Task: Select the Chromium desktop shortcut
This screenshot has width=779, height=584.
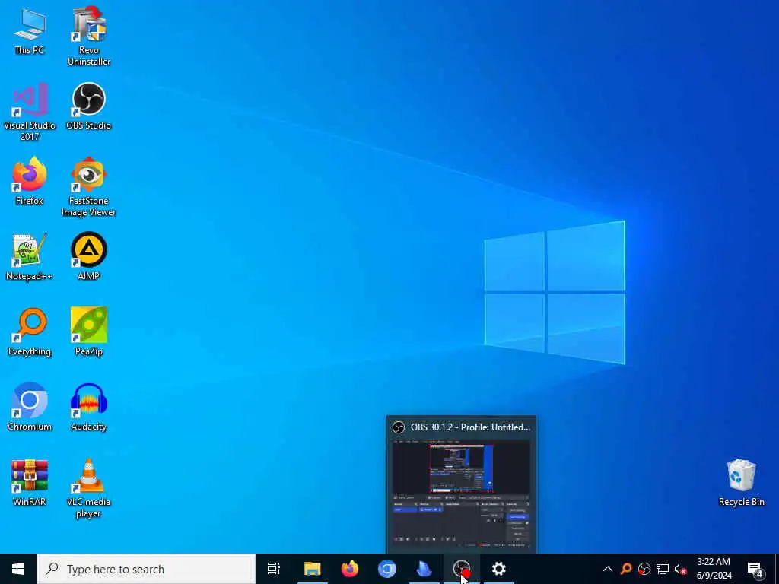Action: 30,408
